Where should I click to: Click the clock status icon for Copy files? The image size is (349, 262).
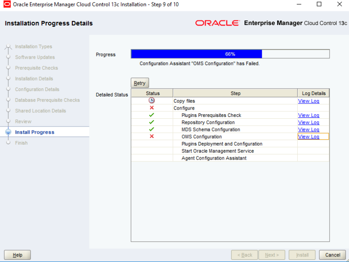tap(152, 101)
